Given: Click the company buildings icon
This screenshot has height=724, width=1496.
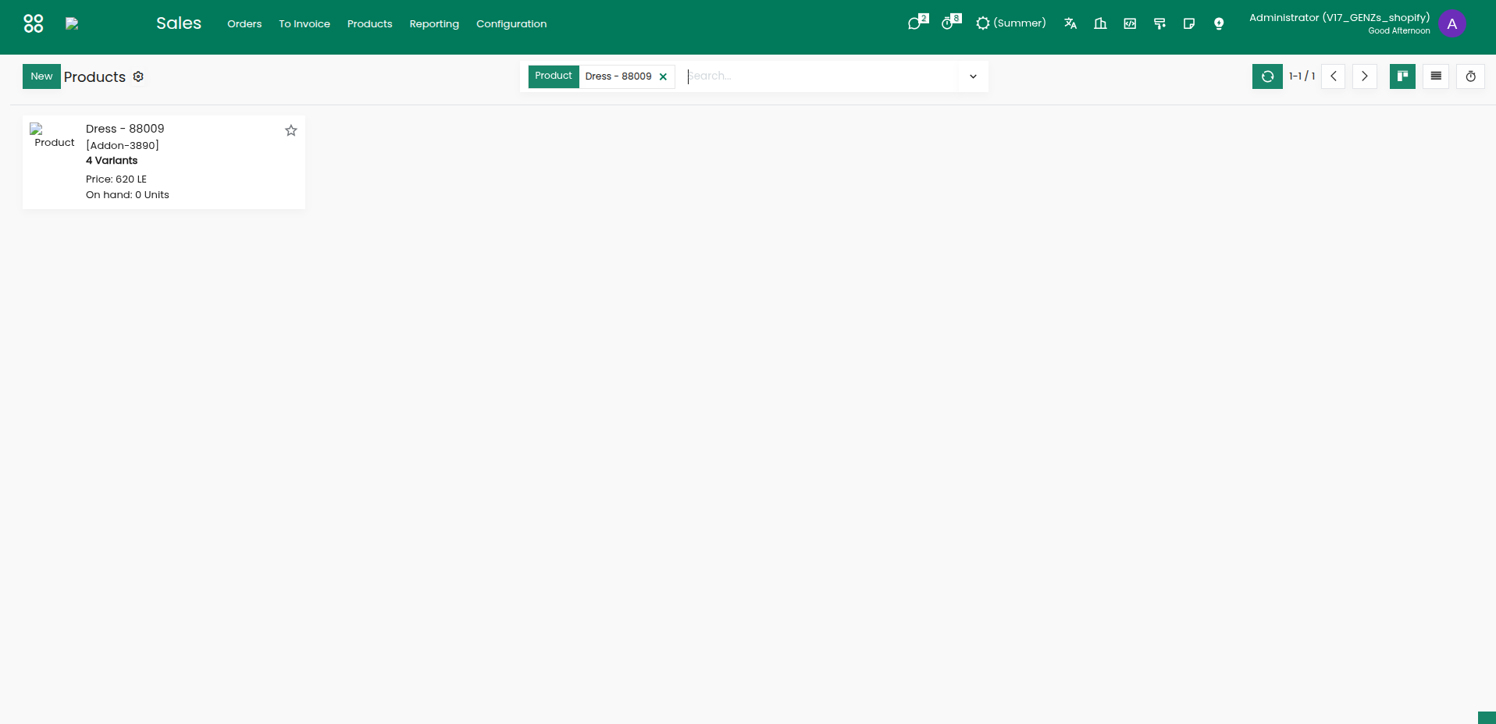Looking at the screenshot, I should point(1100,23).
